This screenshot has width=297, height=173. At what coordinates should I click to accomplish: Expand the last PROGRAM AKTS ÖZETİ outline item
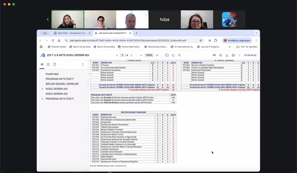[42, 99]
